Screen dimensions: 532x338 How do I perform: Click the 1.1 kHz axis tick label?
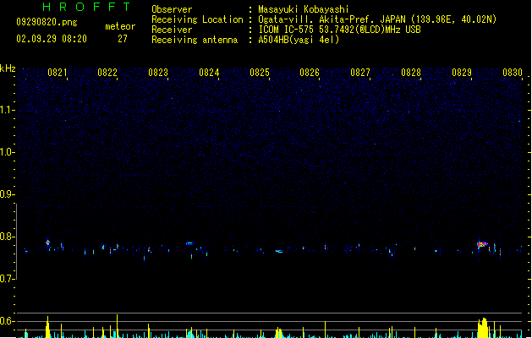pos(7,110)
